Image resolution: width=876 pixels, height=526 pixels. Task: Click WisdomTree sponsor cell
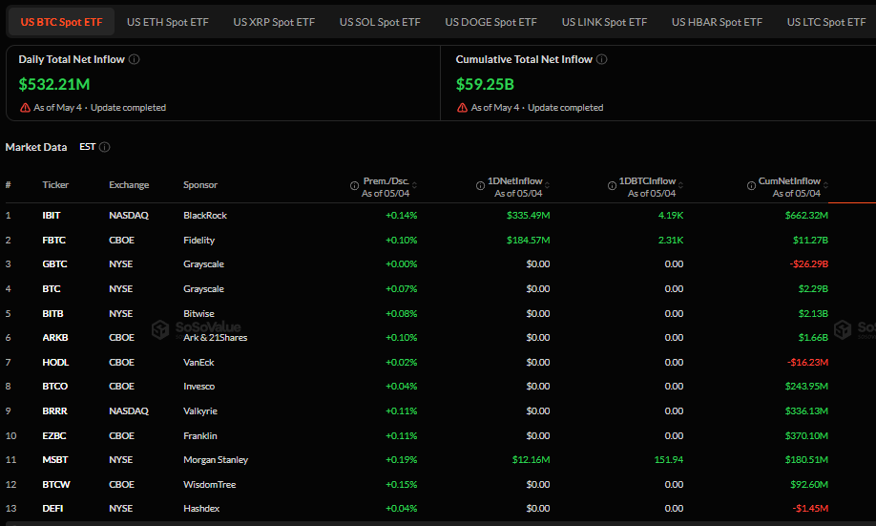[x=210, y=485]
